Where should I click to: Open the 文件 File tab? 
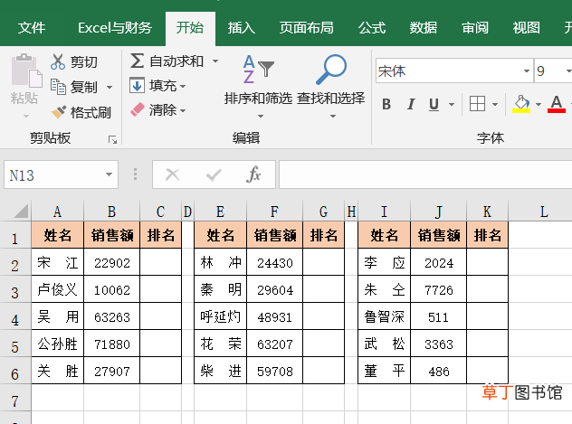[32, 28]
